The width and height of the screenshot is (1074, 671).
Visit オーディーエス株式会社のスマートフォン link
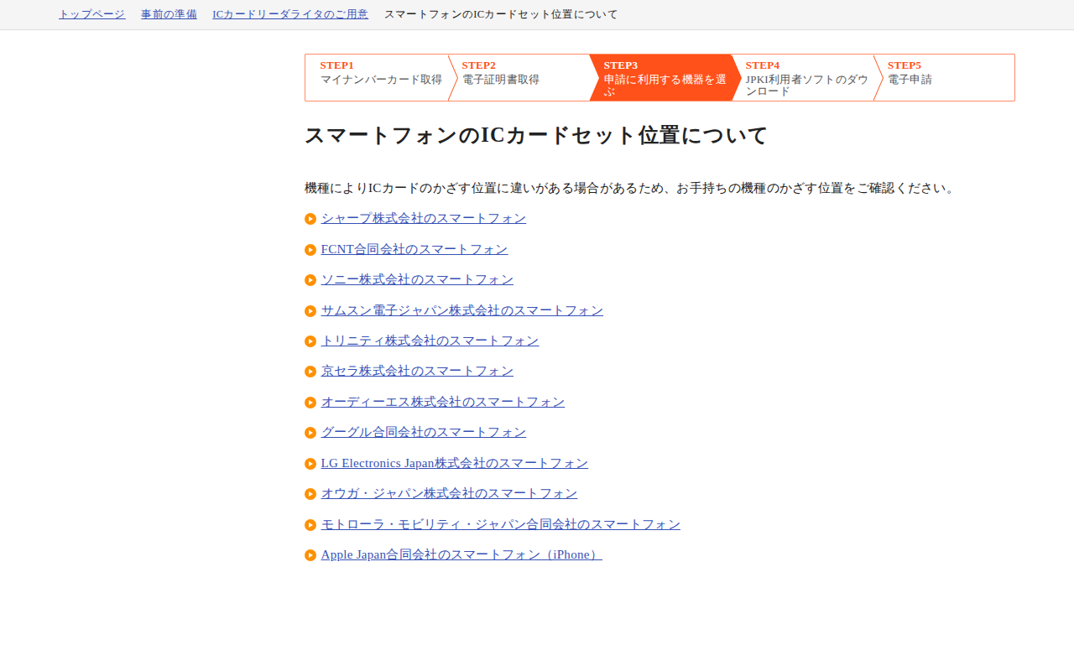443,402
